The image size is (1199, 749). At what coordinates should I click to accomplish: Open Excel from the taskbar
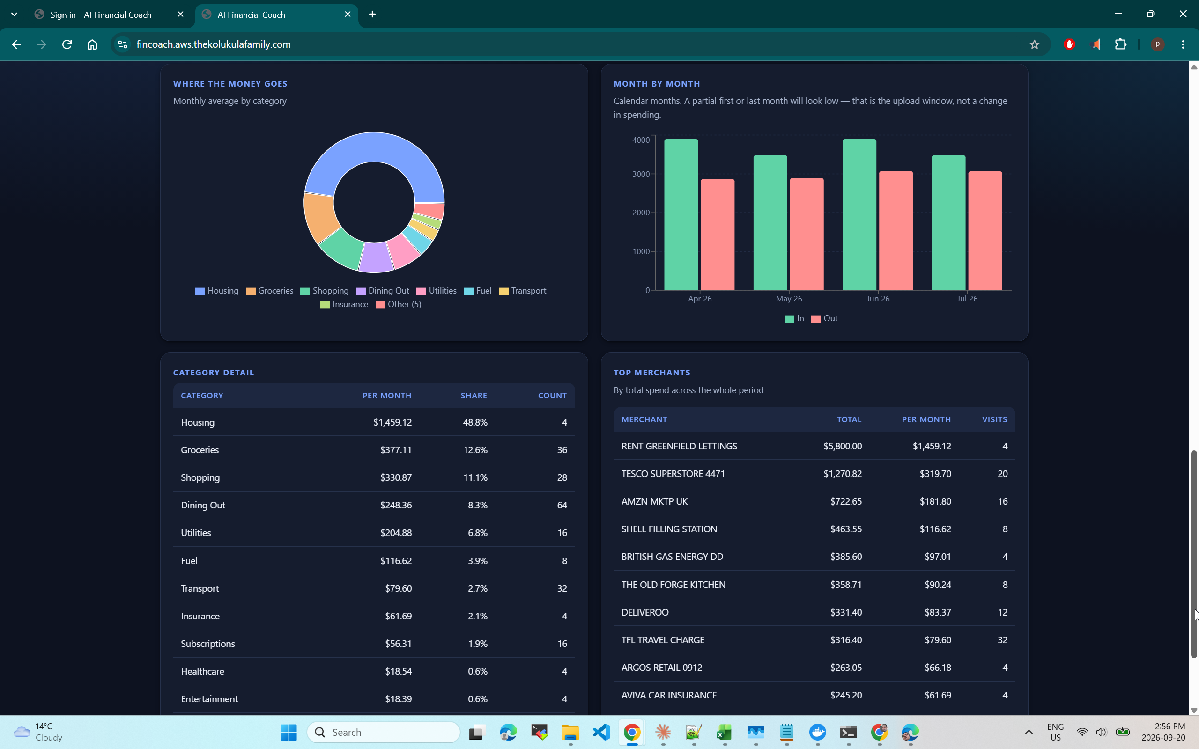tap(725, 732)
